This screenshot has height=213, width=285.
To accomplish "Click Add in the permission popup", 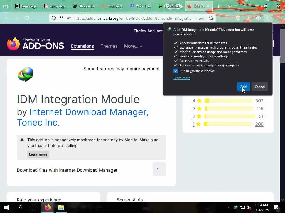I will (x=243, y=87).
